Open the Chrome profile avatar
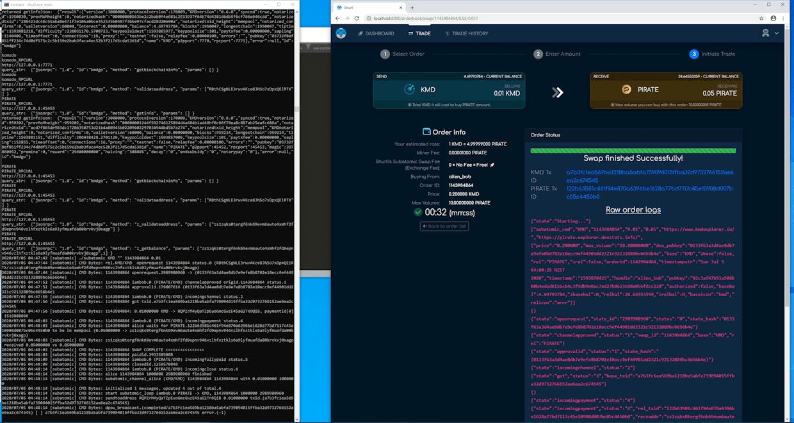 pos(774,19)
